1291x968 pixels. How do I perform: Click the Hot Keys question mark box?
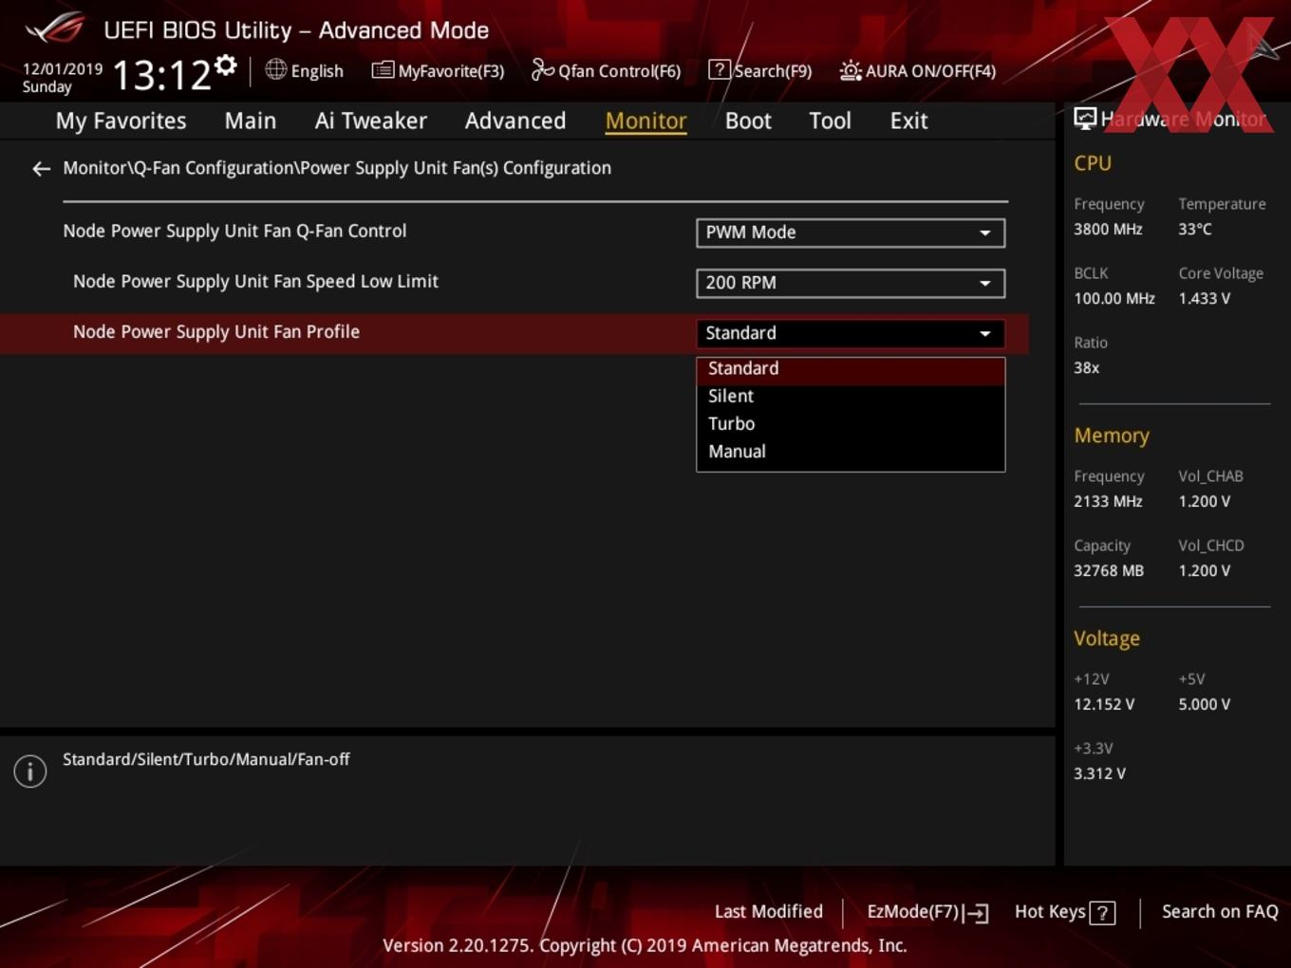point(1102,913)
